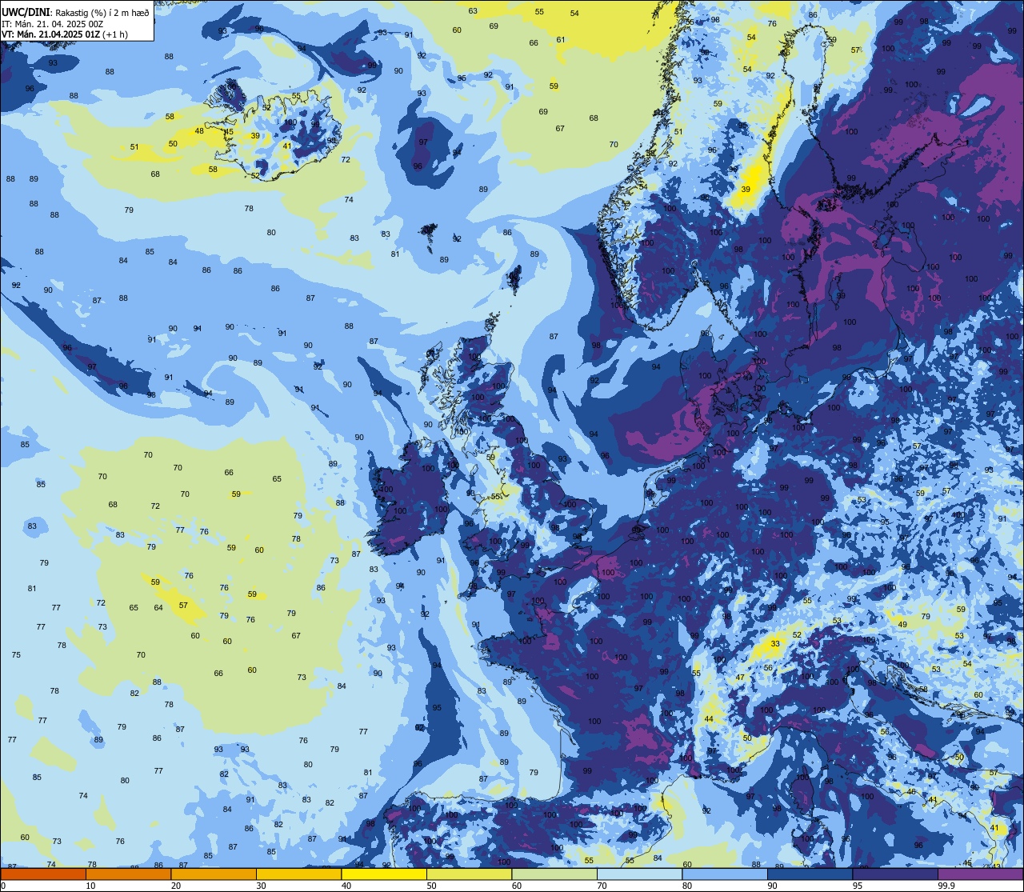This screenshot has width=1024, height=892.
Task: Click the humidity value "64" in the Atlantic
Action: 158,608
